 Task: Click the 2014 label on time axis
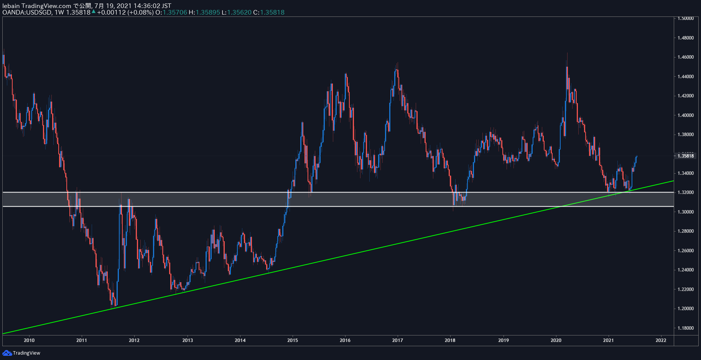[240, 340]
